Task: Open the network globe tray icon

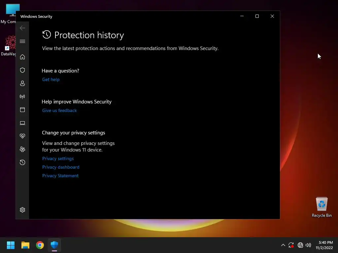Action: click(x=300, y=245)
